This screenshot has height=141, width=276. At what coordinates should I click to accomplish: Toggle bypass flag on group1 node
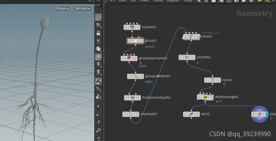click(x=129, y=41)
